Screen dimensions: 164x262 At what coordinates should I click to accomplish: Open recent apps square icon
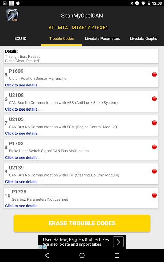tap(117, 255)
